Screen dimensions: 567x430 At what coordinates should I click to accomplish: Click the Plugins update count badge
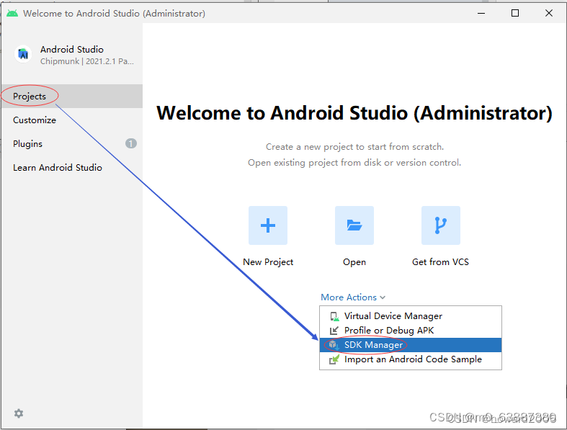point(131,143)
